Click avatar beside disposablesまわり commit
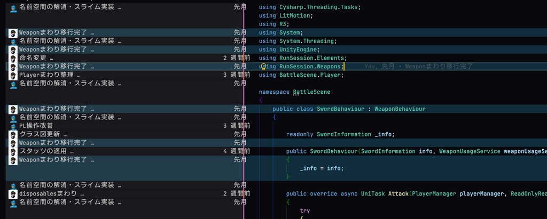The image size is (547, 219). click(x=13, y=193)
